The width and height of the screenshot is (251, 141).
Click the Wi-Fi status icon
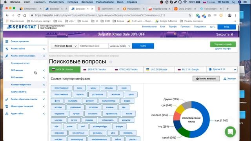click(x=185, y=2)
